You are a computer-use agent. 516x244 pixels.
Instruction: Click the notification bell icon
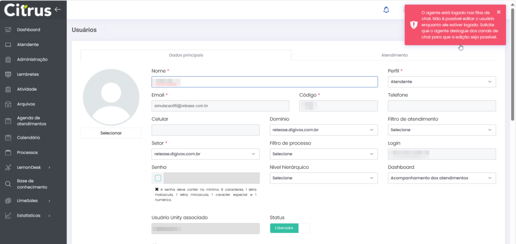(386, 10)
